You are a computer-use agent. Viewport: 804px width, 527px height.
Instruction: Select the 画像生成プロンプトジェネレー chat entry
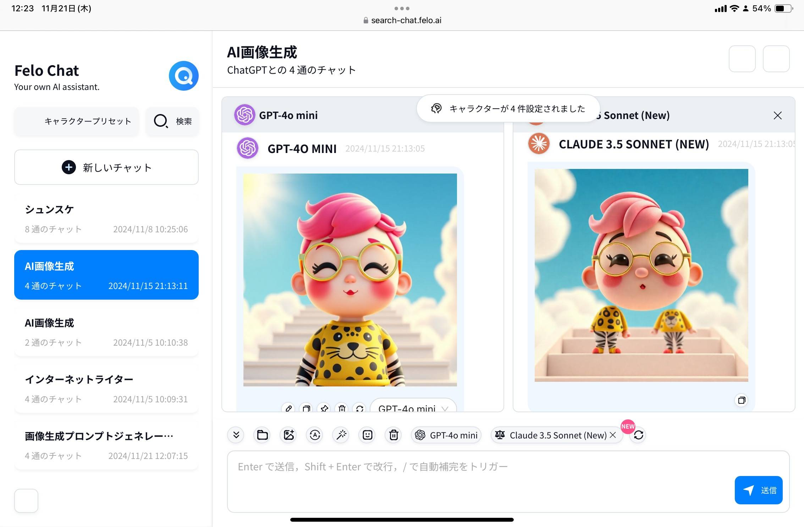pyautogui.click(x=106, y=445)
